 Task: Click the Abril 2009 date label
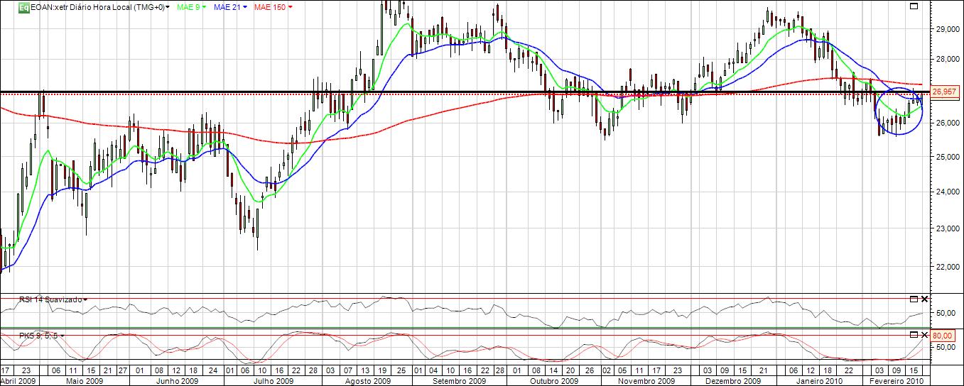[17, 381]
